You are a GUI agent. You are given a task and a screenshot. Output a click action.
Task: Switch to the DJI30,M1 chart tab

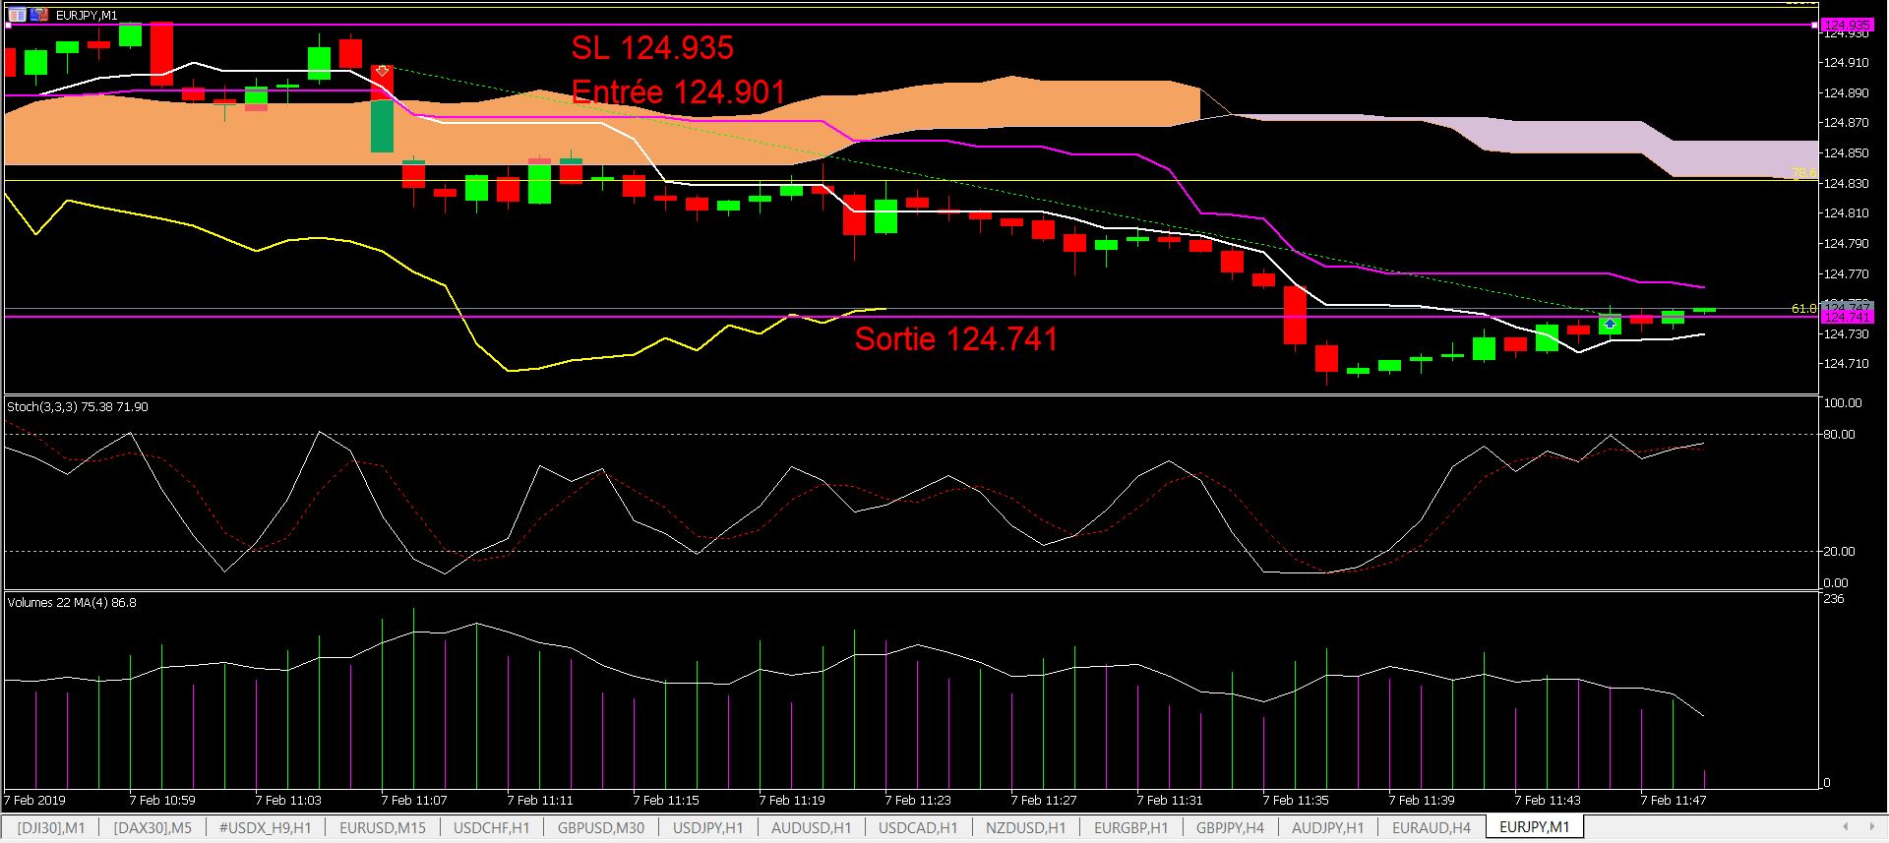[x=52, y=828]
